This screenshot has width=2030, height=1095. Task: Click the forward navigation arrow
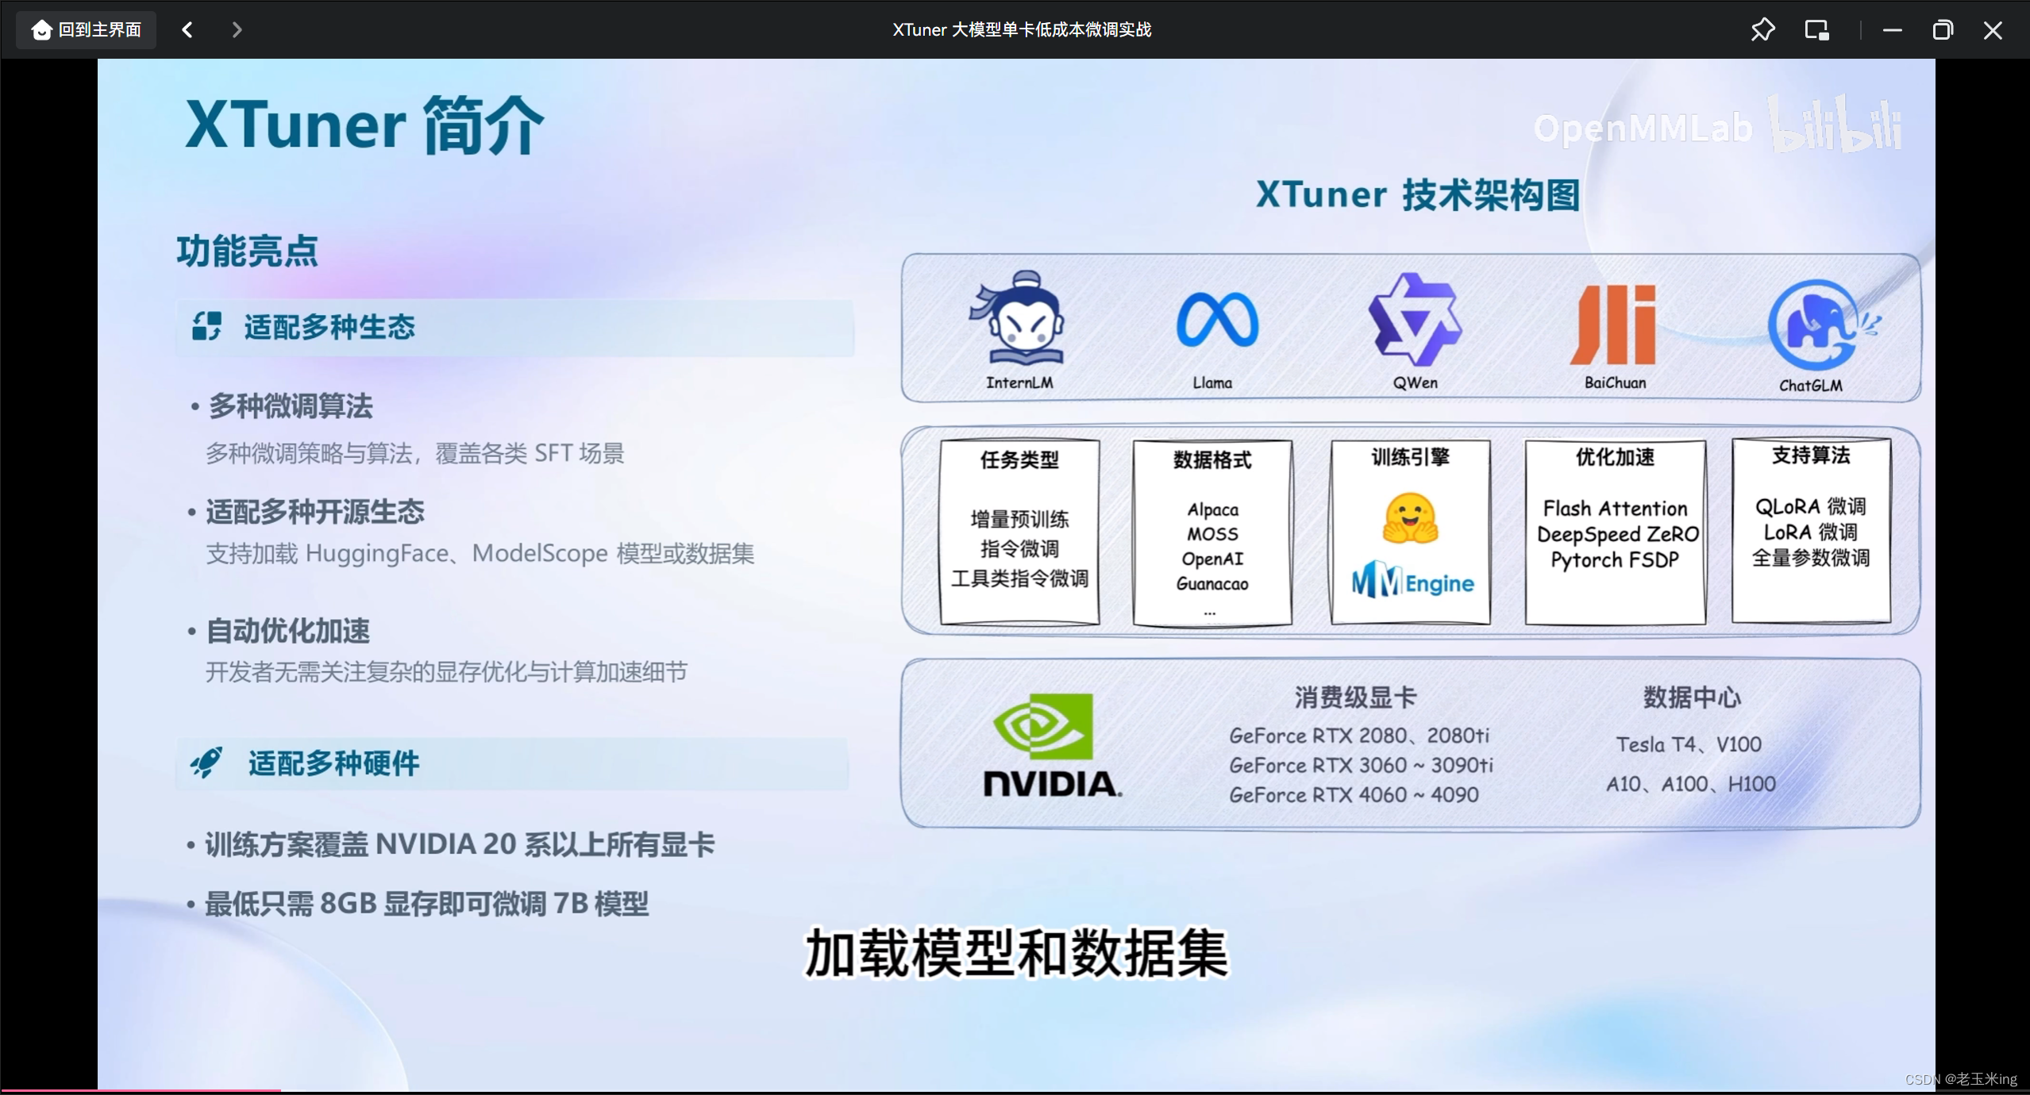tap(237, 29)
